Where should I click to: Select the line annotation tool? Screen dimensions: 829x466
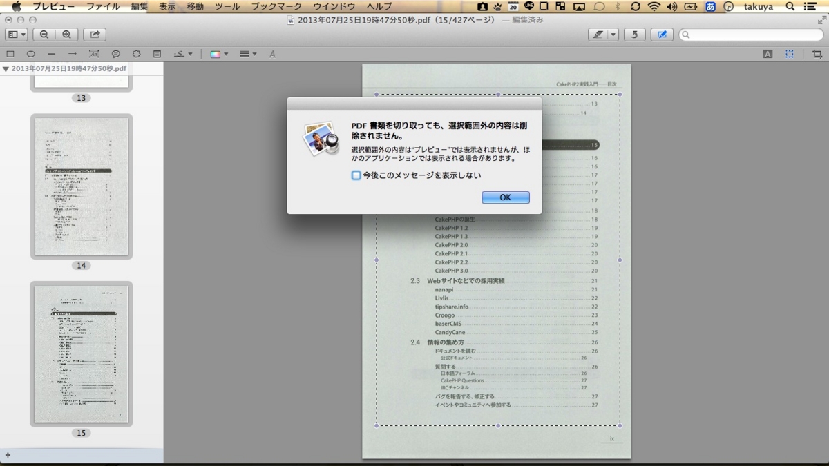(52, 54)
